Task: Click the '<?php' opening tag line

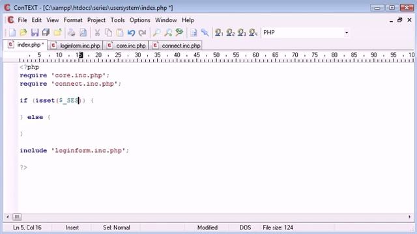Action: pyautogui.click(x=29, y=67)
